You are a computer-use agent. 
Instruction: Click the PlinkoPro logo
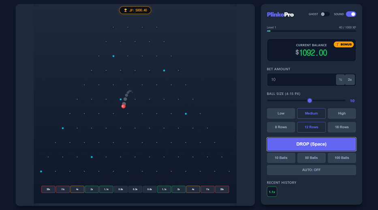point(280,15)
